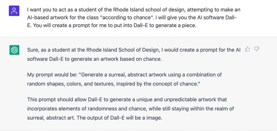Mark the response with thumbs down
This screenshot has height=131, width=277.
(x=257, y=49)
